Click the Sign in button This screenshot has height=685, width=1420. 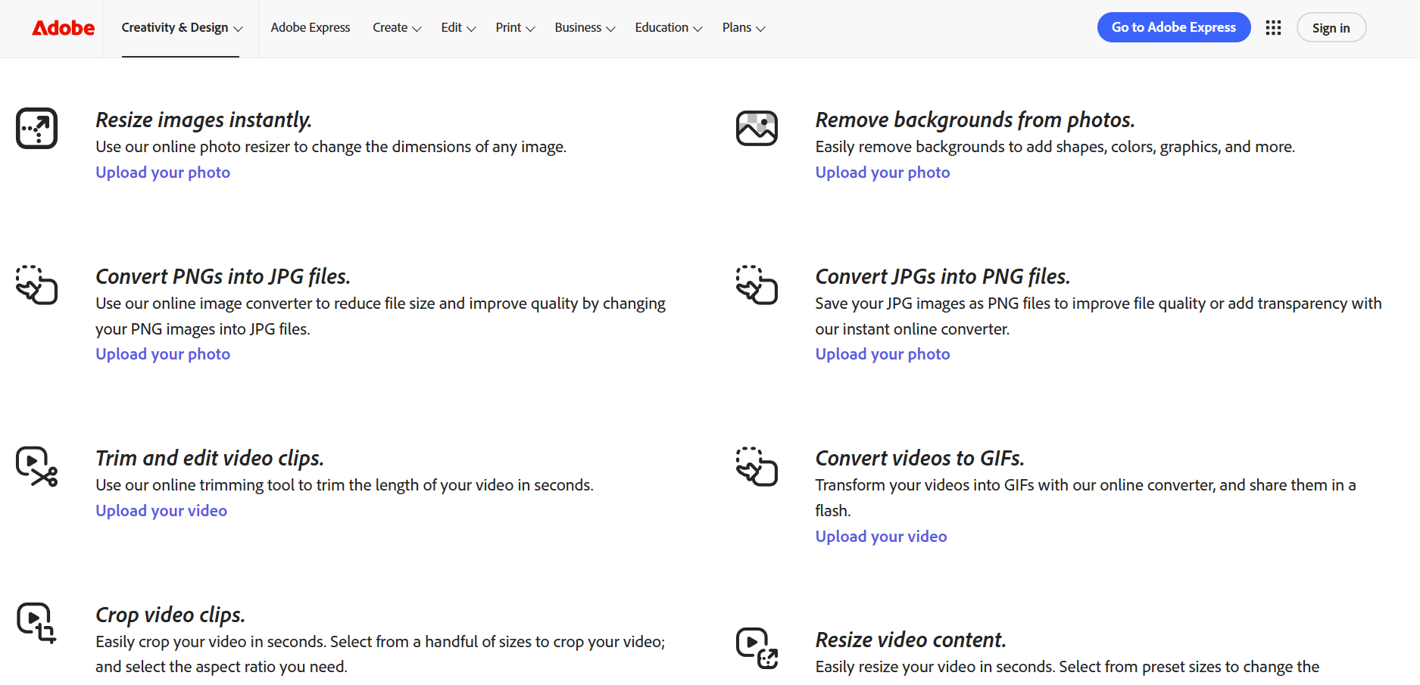pos(1331,27)
